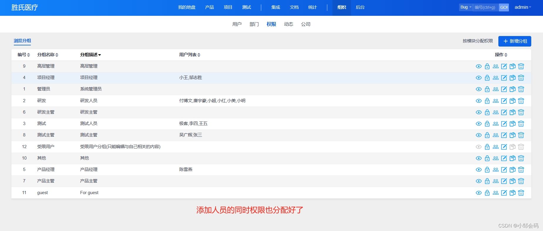Switch to 动态 sub-tab

tap(288, 24)
